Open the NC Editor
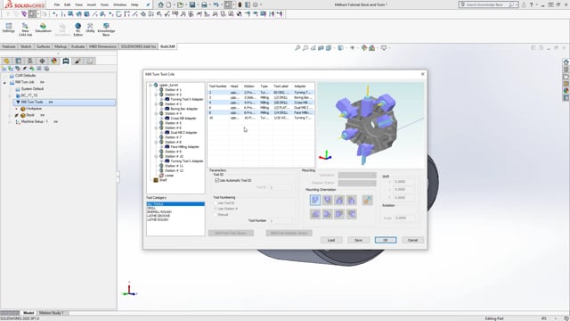Viewport: 570px width, 321px height. (77, 29)
